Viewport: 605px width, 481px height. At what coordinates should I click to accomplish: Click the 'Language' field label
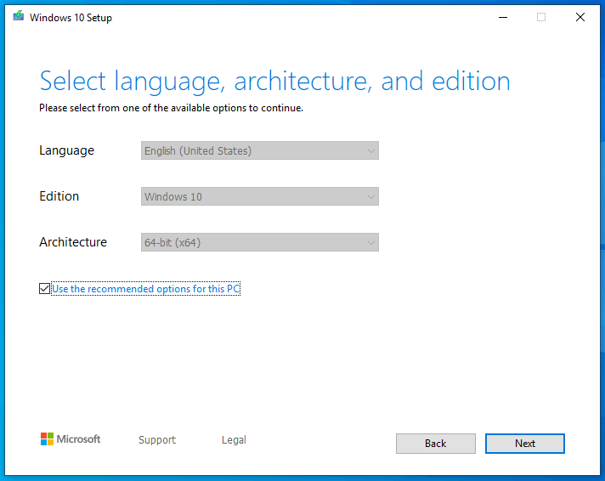tap(66, 150)
